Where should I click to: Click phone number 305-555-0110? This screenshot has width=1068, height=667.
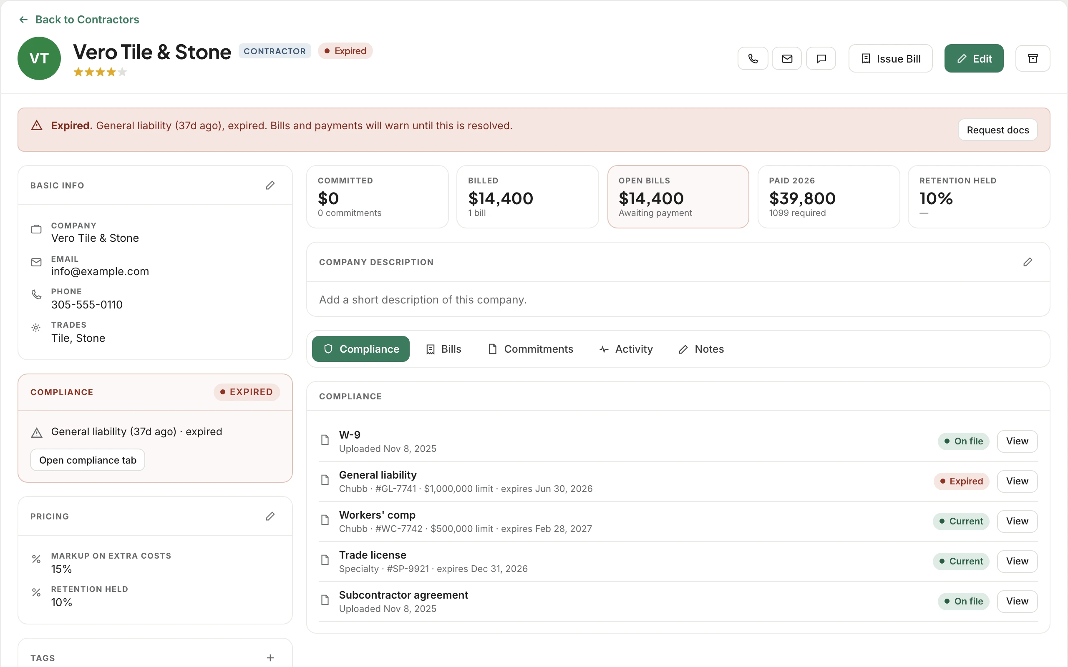click(87, 305)
